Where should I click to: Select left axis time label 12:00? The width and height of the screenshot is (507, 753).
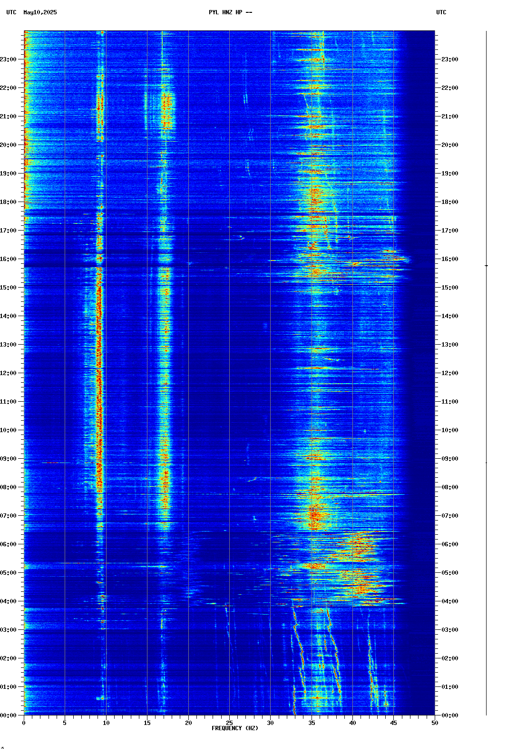(x=8, y=373)
